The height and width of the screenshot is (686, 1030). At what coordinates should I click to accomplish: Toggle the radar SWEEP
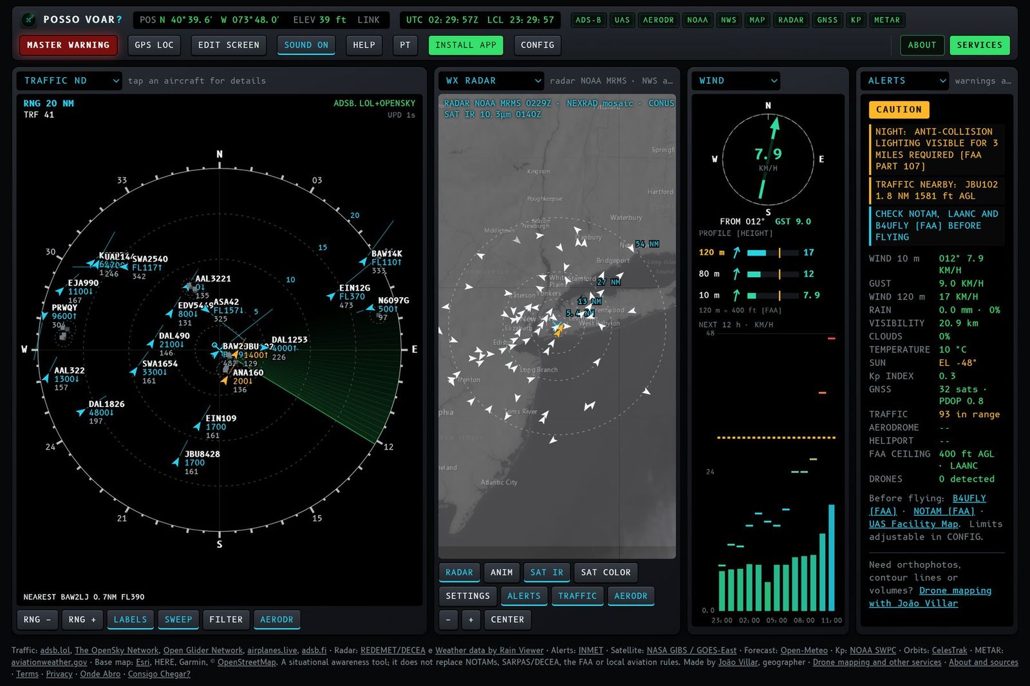(x=178, y=620)
